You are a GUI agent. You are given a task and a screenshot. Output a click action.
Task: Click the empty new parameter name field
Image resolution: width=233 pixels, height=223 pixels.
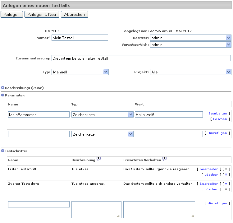click(39, 134)
